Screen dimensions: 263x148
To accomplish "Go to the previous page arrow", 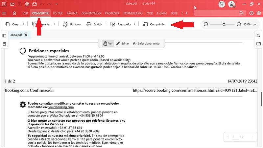I will pos(228,137).
